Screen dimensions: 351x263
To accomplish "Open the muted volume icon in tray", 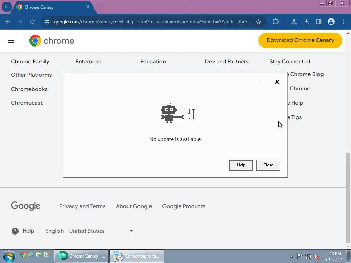I will click(x=316, y=256).
